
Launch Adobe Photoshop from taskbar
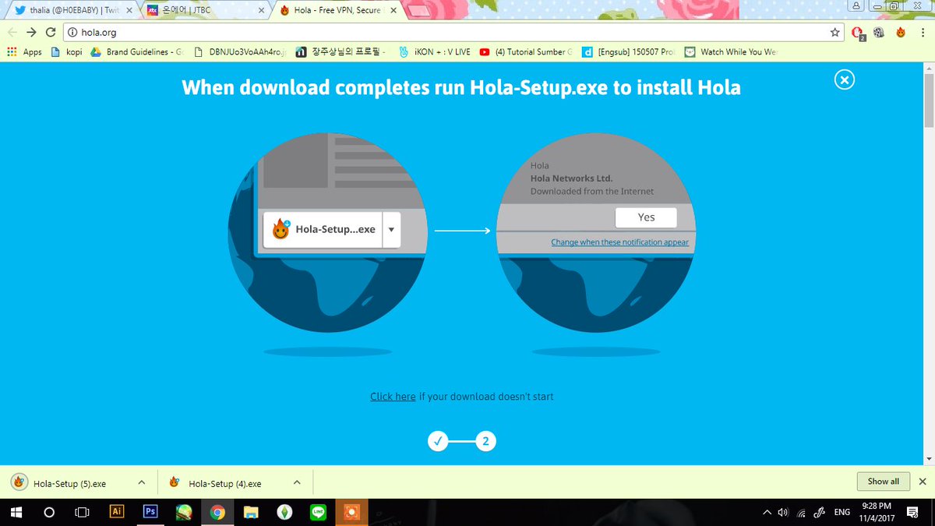tap(151, 512)
